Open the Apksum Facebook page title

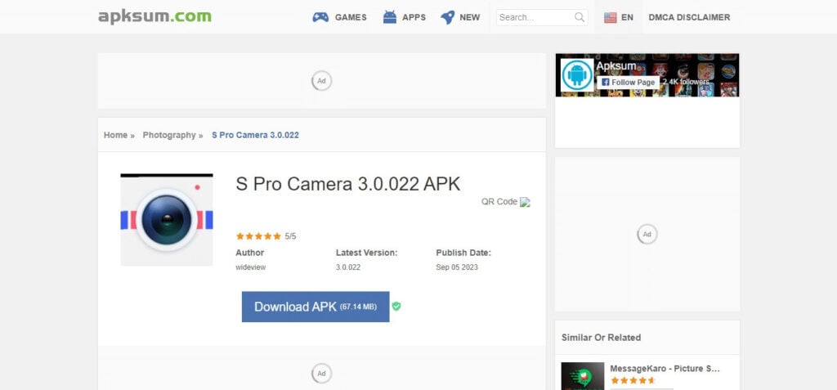pos(616,66)
